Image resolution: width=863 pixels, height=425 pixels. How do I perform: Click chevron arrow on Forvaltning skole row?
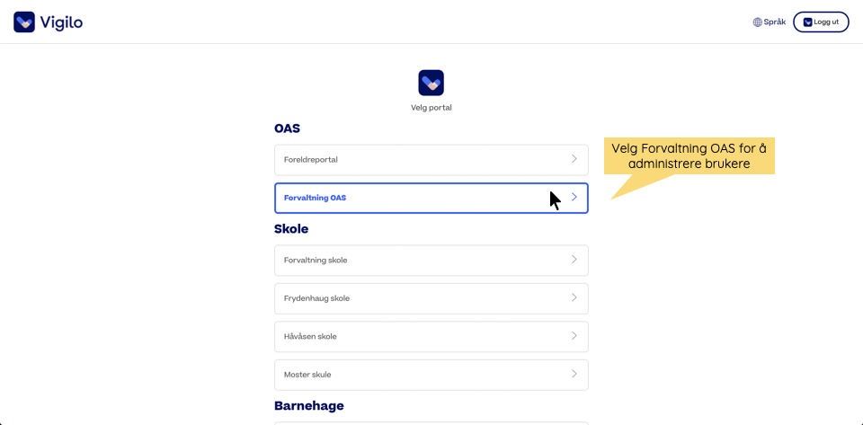[574, 260]
